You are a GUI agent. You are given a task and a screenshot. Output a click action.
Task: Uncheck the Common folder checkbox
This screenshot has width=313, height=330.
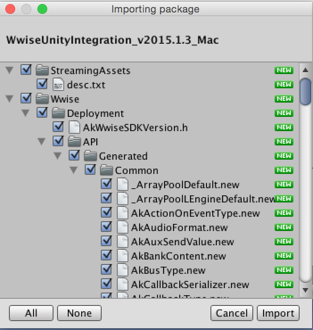click(x=90, y=169)
